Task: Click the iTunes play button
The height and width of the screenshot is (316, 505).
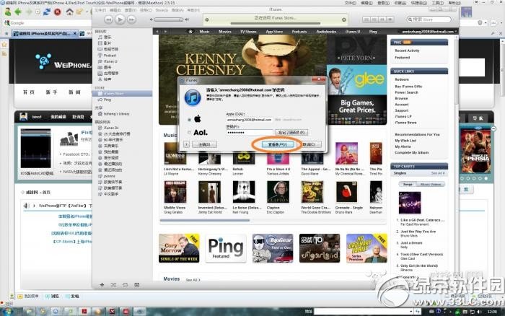Action: 120,19
